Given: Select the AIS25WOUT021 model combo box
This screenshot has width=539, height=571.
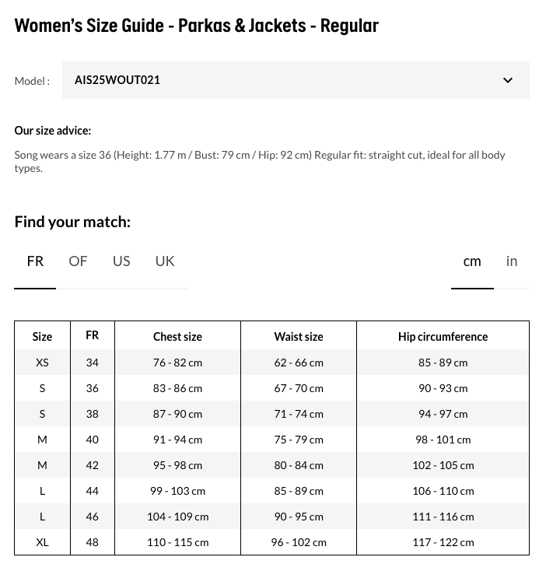Looking at the screenshot, I should tap(296, 80).
